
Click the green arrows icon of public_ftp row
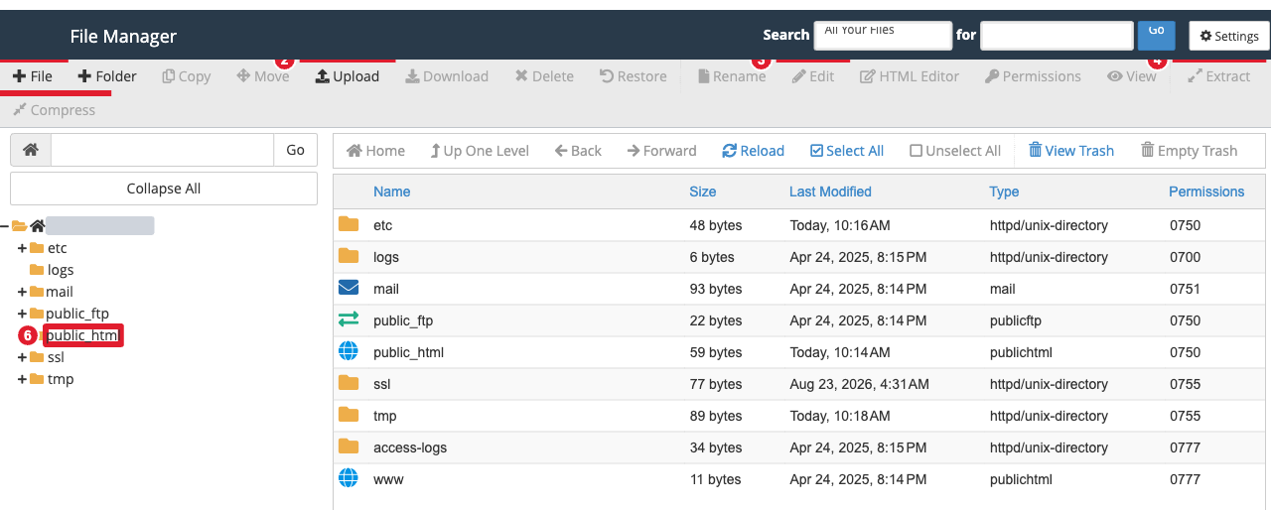(349, 319)
